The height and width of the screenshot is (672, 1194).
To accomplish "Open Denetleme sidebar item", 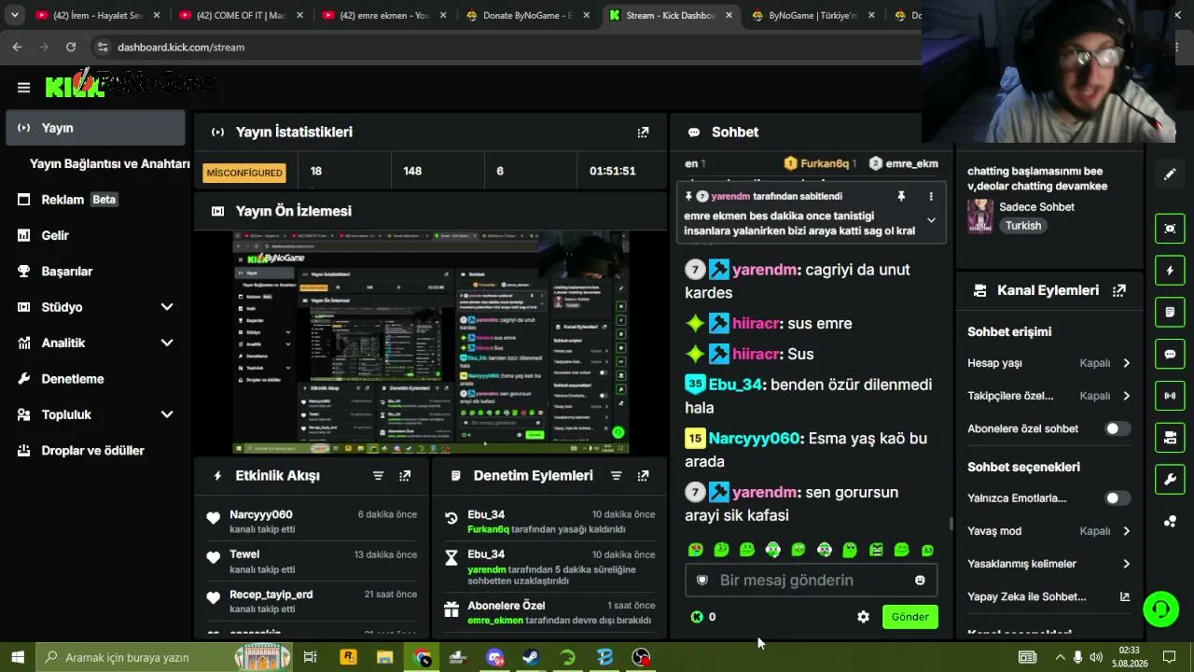I will (x=95, y=379).
